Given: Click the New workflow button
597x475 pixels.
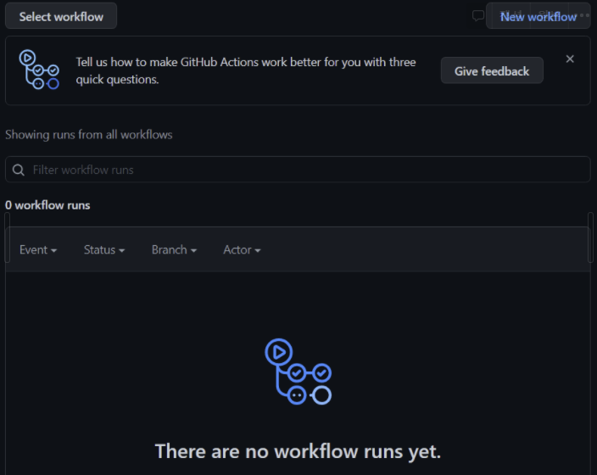Looking at the screenshot, I should 538,16.
